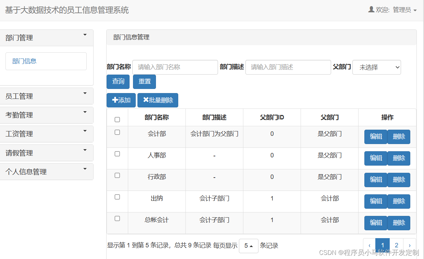Screen dimensions: 424x259
Task: Go to page 2 of department records
Action: pos(396,245)
